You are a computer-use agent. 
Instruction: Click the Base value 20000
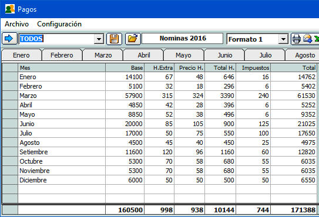click(125, 124)
